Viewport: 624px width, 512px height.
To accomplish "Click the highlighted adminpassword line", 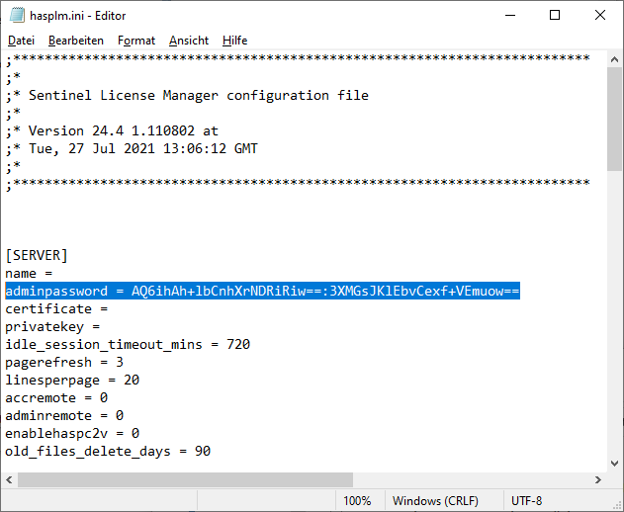I will 263,292.
